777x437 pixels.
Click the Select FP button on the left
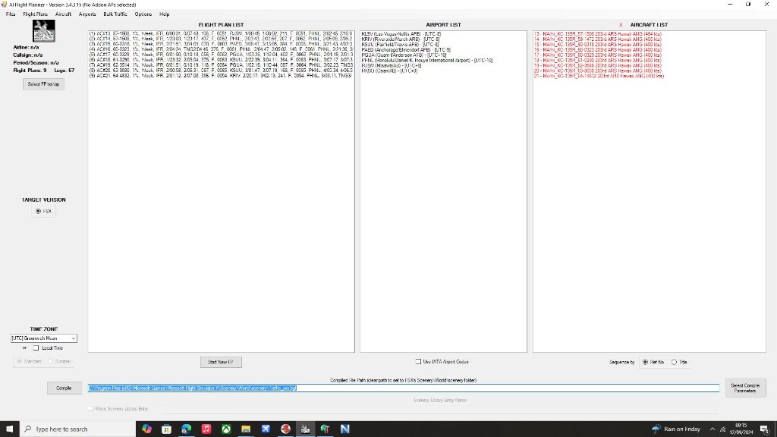point(43,84)
